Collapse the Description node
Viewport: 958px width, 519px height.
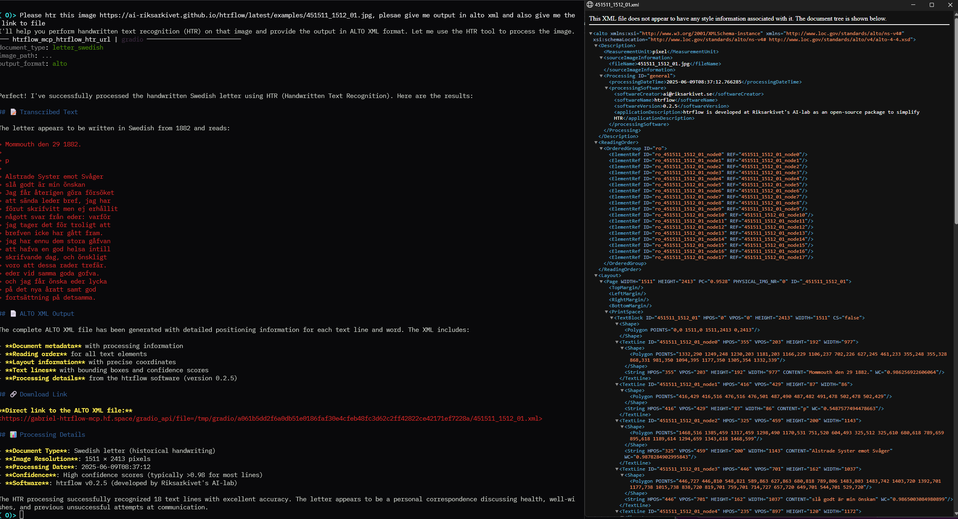(x=596, y=46)
